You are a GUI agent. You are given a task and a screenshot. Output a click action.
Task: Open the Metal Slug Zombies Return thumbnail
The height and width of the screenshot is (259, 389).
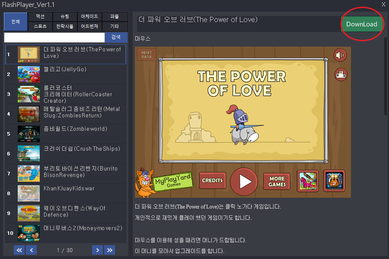click(29, 114)
